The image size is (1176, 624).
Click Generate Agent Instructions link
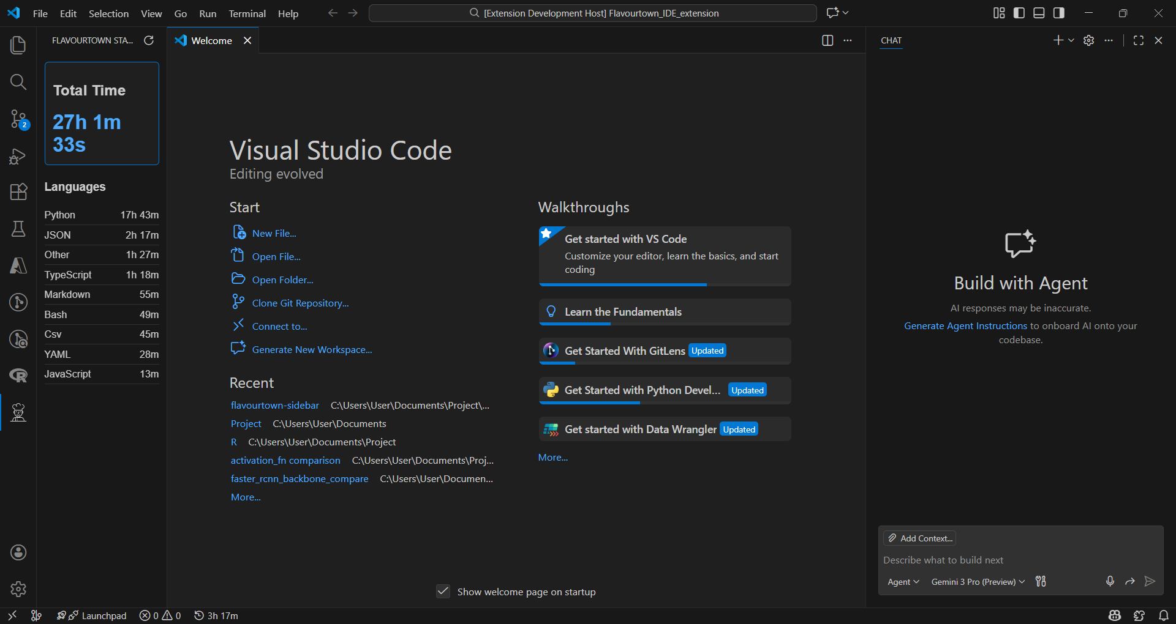pyautogui.click(x=965, y=326)
